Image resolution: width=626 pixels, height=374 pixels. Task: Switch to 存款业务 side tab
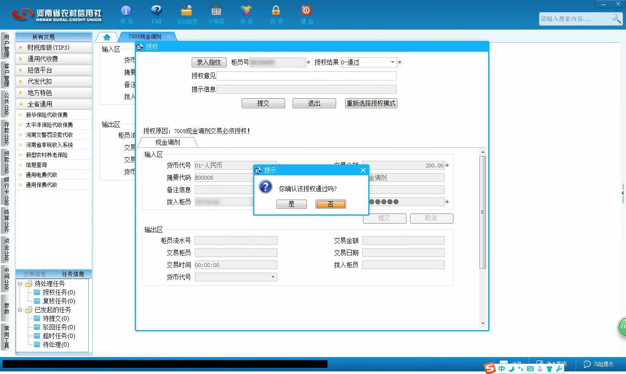point(7,133)
